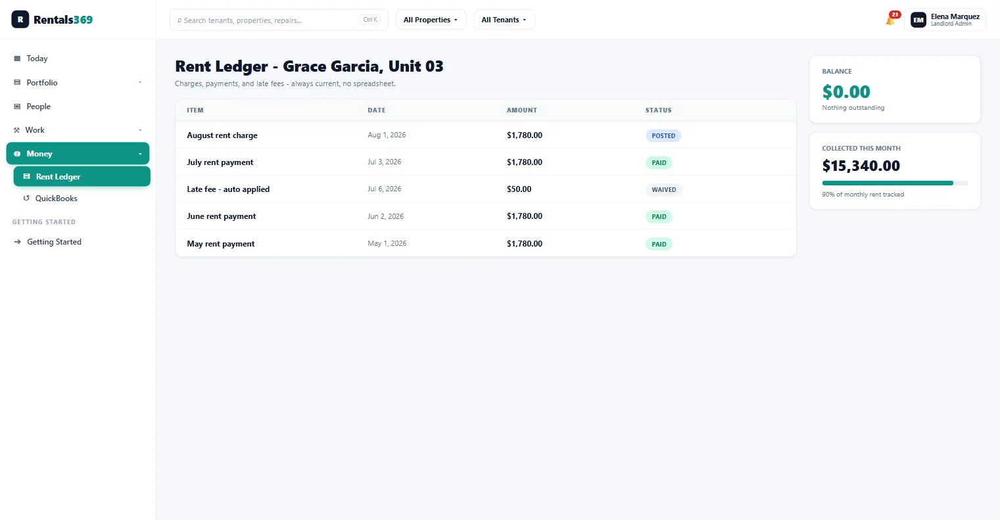Expand the Work menu chevron
Screen dimensions: 1000x520
(140, 130)
